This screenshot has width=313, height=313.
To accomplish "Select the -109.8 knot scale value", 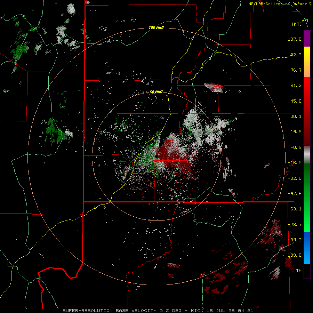I will pos(294,255).
